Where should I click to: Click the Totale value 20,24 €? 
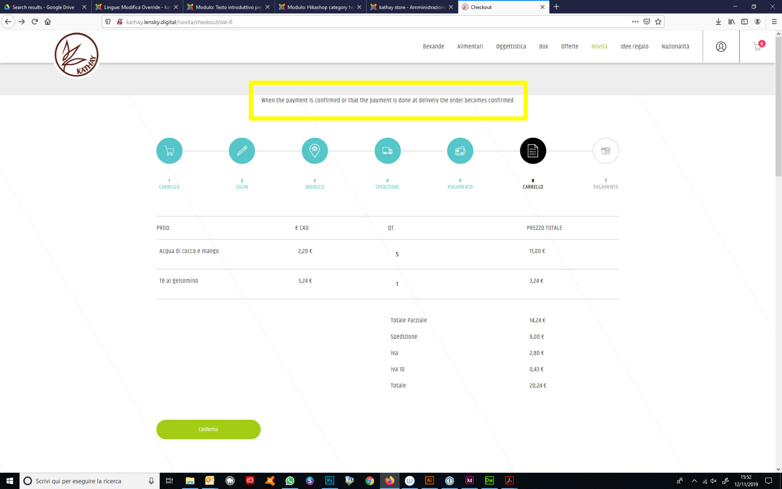[x=538, y=386]
